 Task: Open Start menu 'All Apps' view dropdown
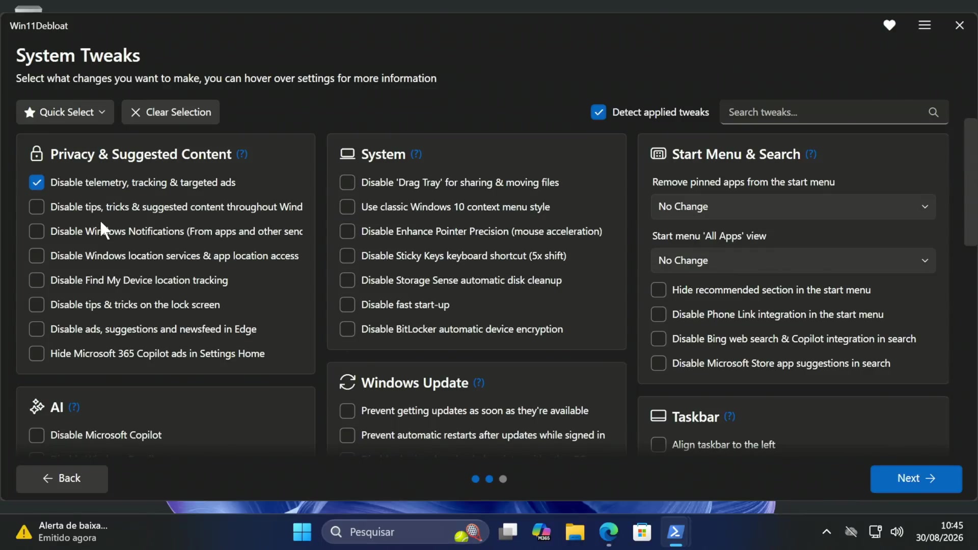coord(793,261)
